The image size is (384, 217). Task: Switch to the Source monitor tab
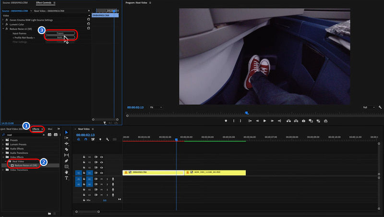coord(15,3)
